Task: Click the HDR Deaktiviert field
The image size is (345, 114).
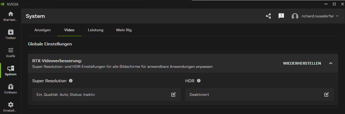Action: [x=259, y=95]
